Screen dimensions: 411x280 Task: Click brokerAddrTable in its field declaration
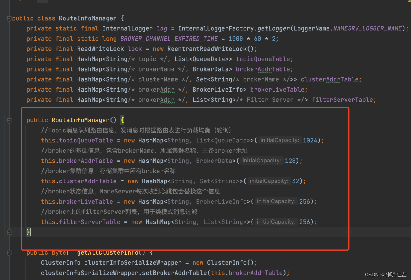pos(263,69)
